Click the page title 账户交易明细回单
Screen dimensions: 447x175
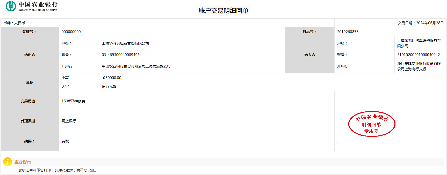pyautogui.click(x=223, y=11)
